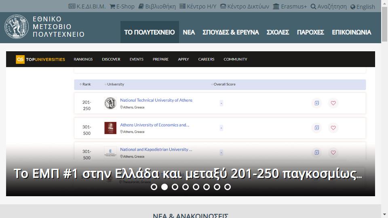Viewport: 388px width, 218px height.
Task: Click RANKINGS in the QS bar
Action: click(83, 59)
